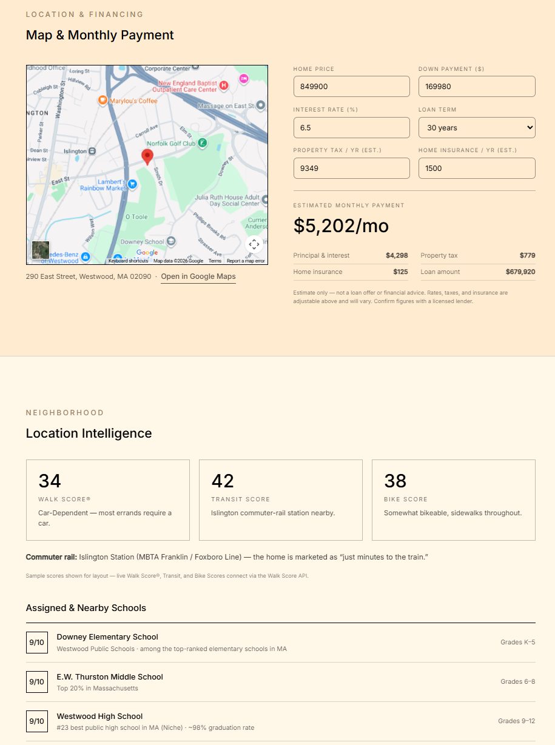Viewport: 555px width, 745px height.
Task: Click Report a map error
Action: 246,261
